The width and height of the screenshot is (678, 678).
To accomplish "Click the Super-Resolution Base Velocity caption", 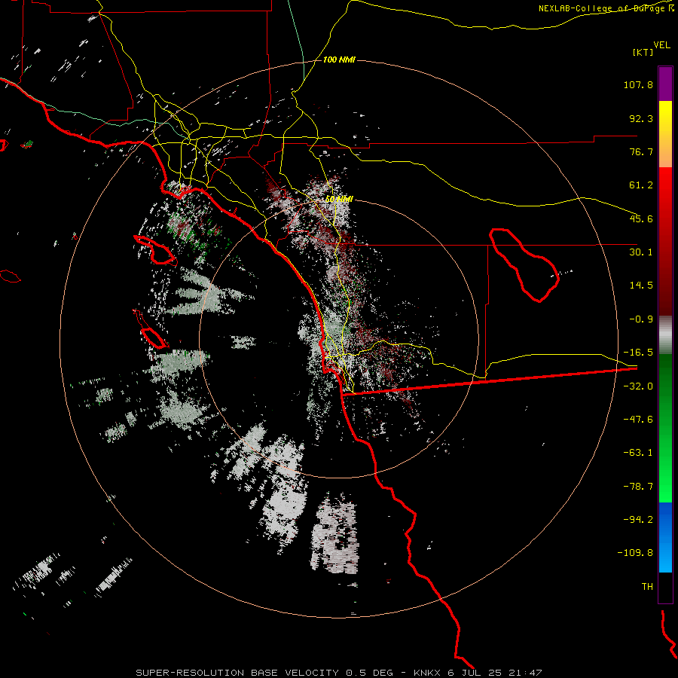I will [x=338, y=673].
